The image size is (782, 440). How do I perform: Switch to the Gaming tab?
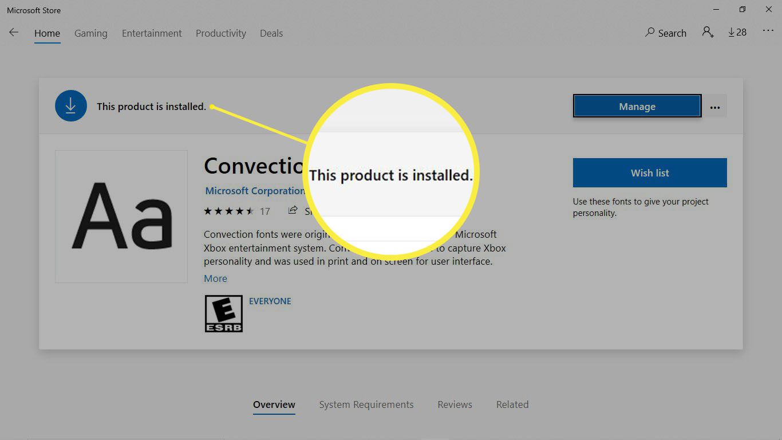[x=90, y=33]
